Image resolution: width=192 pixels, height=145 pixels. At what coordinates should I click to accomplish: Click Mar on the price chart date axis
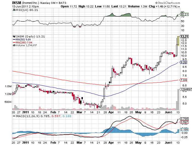coord(80,112)
